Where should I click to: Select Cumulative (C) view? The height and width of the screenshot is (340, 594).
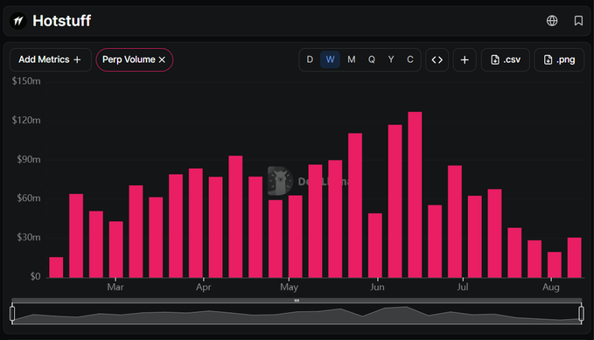tap(410, 59)
